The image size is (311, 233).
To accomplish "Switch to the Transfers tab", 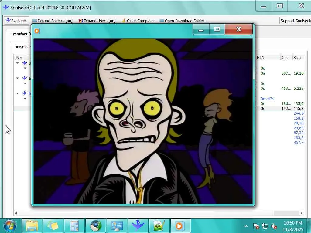I will pos(21,34).
